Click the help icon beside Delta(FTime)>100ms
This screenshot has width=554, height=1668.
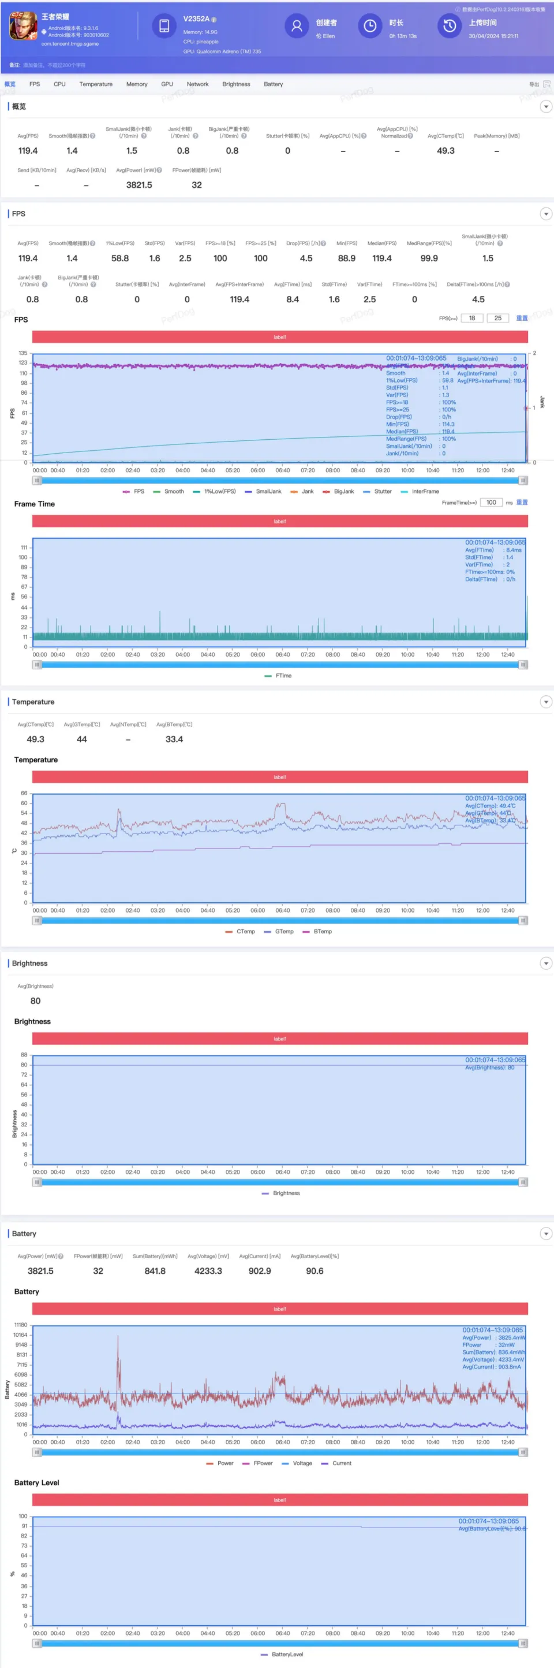pyautogui.click(x=507, y=284)
